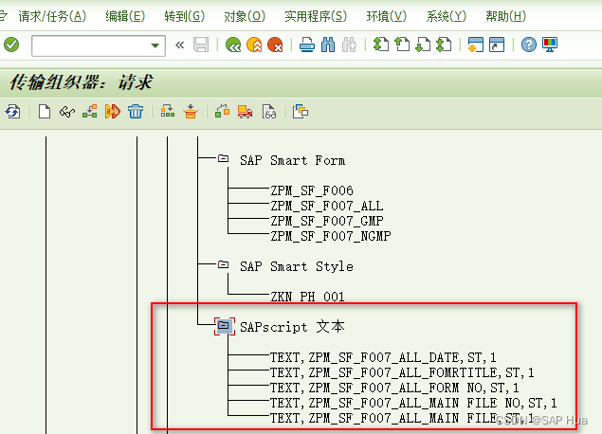Select the SAPscript 文本 tree label
This screenshot has width=602, height=434.
[x=292, y=327]
